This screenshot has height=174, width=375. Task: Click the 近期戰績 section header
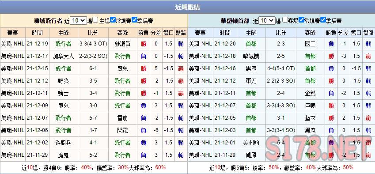(187, 7)
